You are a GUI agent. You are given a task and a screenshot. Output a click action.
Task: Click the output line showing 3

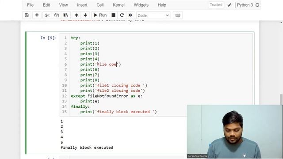pyautogui.click(x=62, y=132)
